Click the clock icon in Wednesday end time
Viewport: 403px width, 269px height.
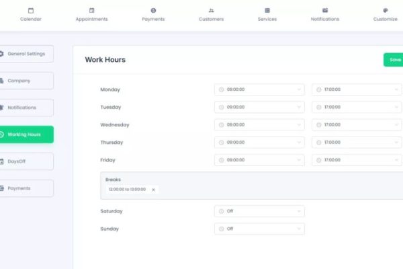318,125
